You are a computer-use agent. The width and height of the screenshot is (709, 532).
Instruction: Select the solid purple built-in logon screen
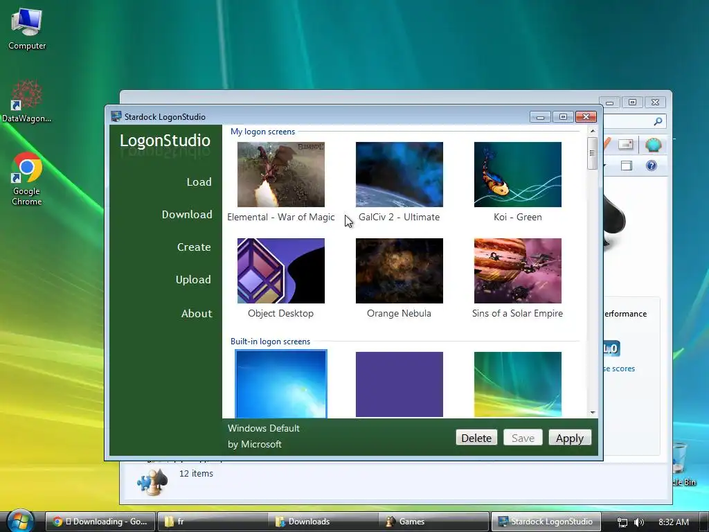[x=400, y=384]
